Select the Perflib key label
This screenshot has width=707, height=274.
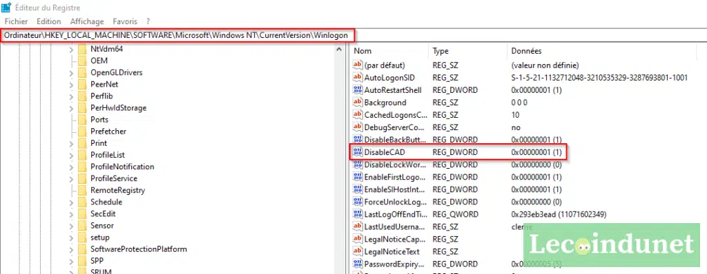point(101,96)
